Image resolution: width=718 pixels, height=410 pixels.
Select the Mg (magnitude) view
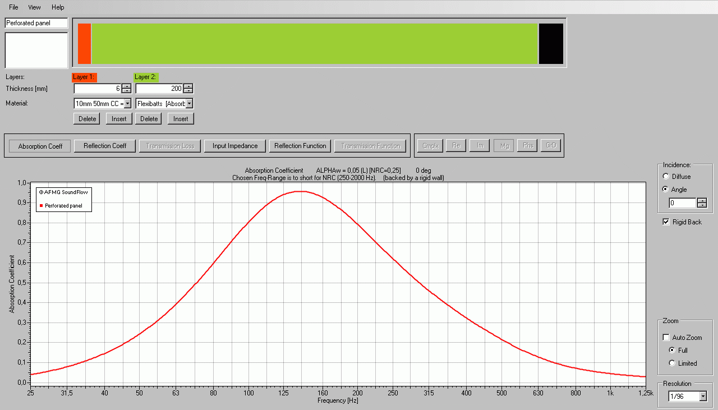point(503,145)
